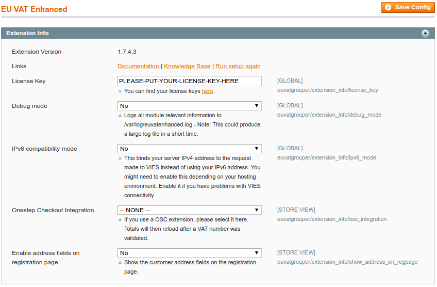Follow the 'here' license keys link
437x287 pixels.
point(207,91)
